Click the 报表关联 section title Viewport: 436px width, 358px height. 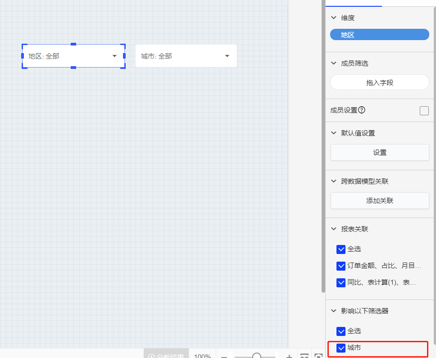(354, 229)
